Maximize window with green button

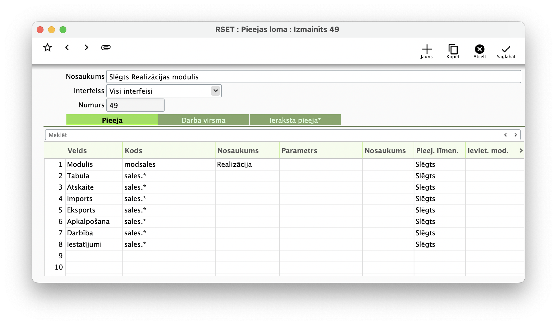(x=63, y=29)
